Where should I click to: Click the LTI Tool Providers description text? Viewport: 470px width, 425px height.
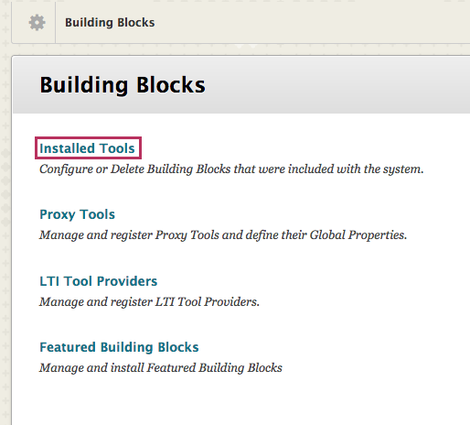[149, 302]
